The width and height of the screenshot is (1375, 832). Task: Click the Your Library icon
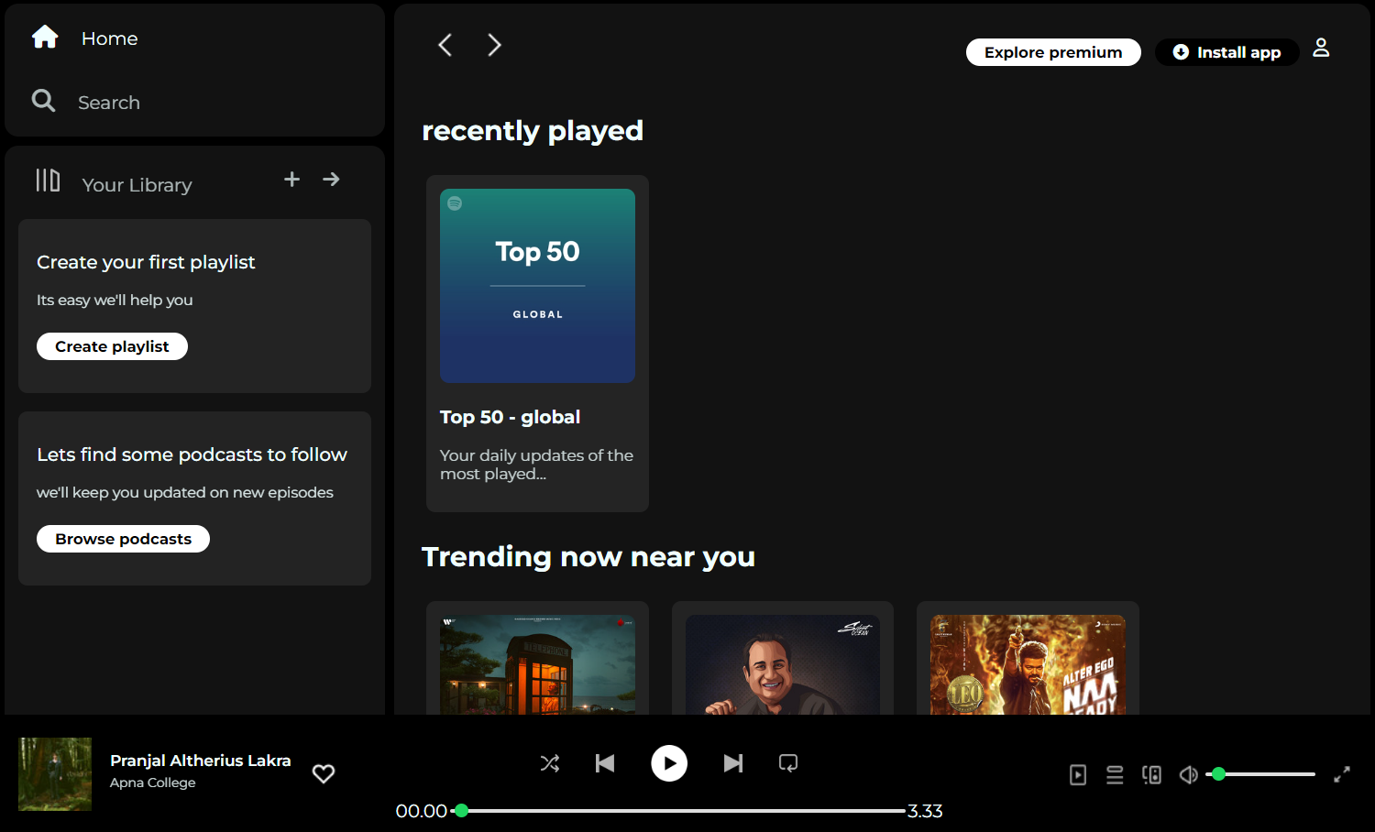pos(47,181)
